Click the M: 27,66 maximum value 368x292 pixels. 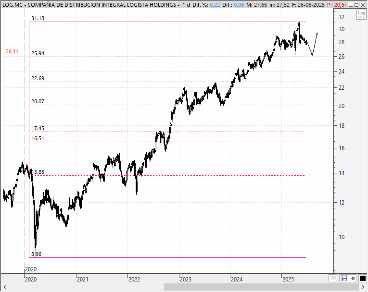click(256, 5)
